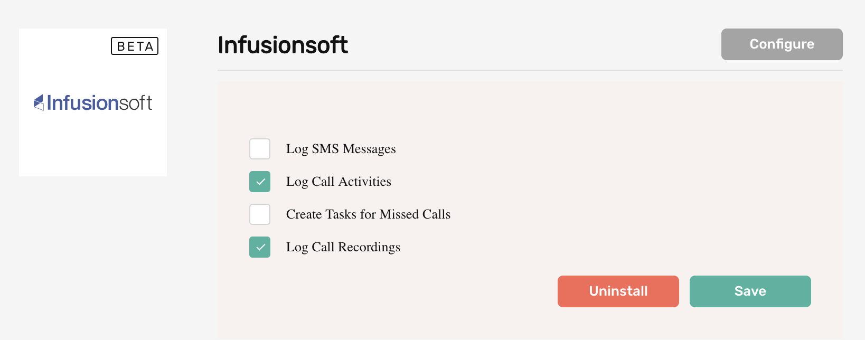Save the integration settings
This screenshot has width=865, height=340.
pos(750,291)
